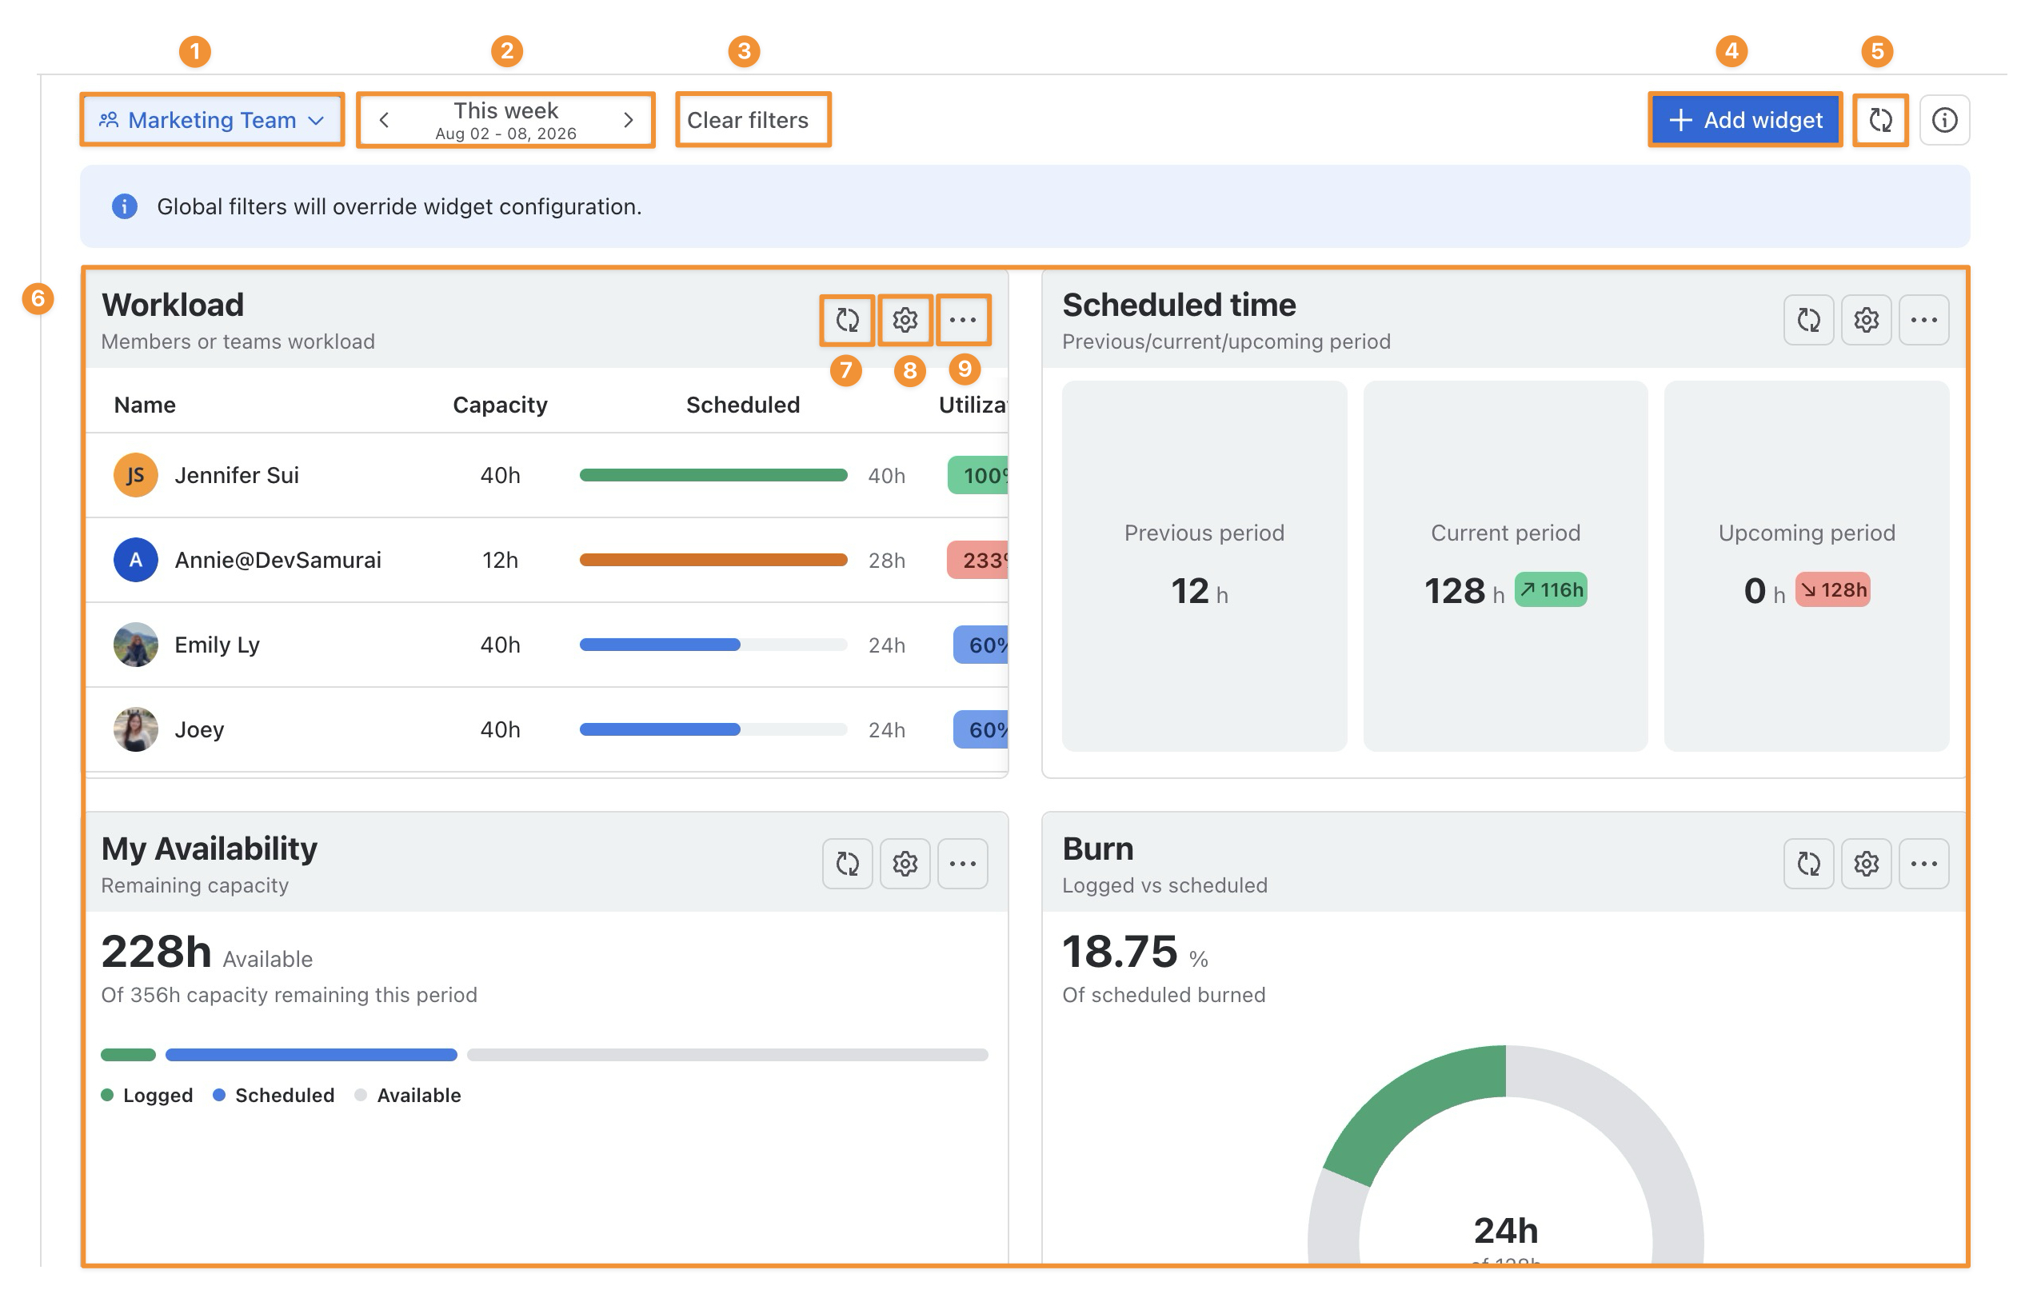The image size is (2037, 1290).
Task: Click the global filters info icon
Action: pos(124,206)
